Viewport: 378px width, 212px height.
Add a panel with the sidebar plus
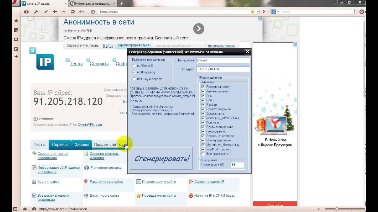[x=16, y=57]
